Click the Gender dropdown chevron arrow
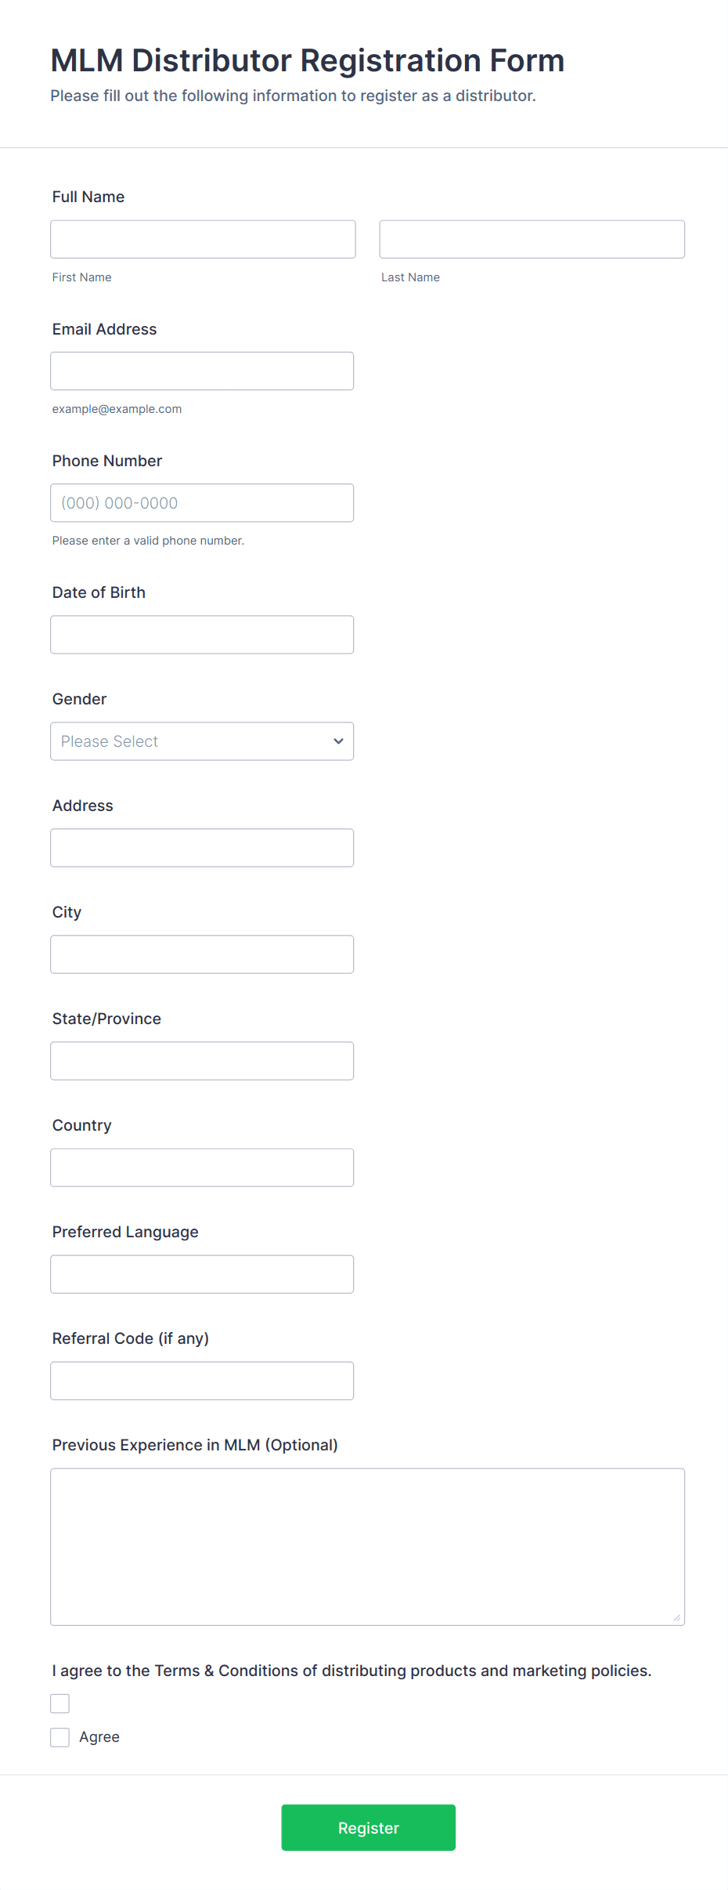Image resolution: width=728 pixels, height=1890 pixels. tap(338, 741)
